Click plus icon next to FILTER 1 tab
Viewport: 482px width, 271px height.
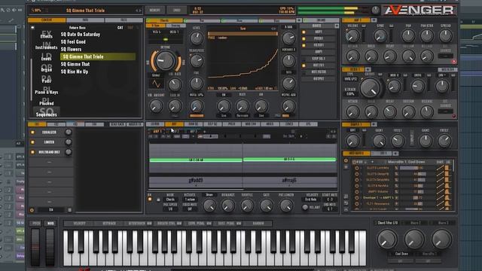point(368,69)
